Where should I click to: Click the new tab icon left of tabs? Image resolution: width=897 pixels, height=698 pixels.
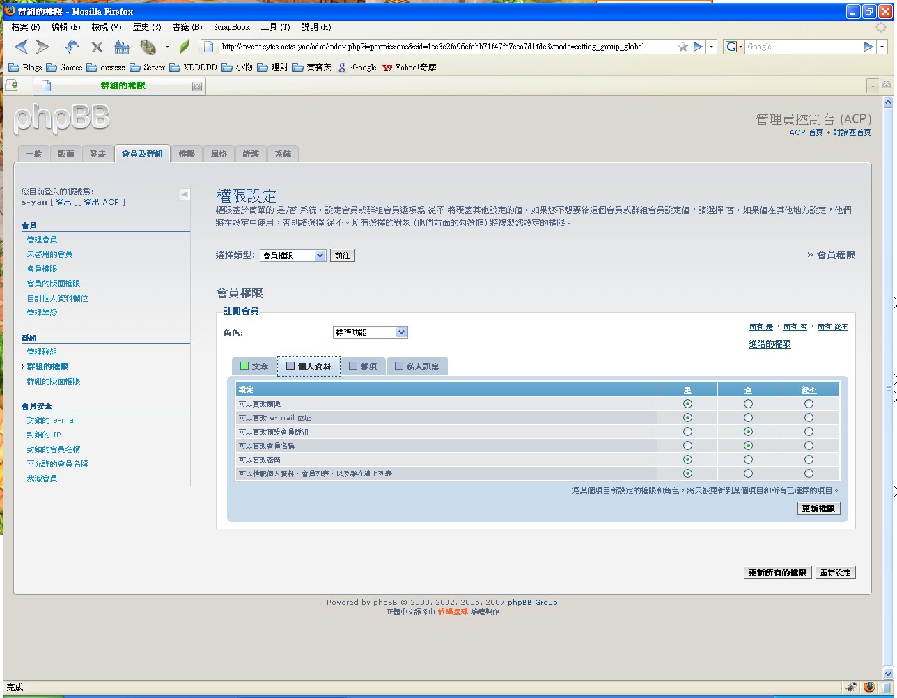(x=11, y=85)
